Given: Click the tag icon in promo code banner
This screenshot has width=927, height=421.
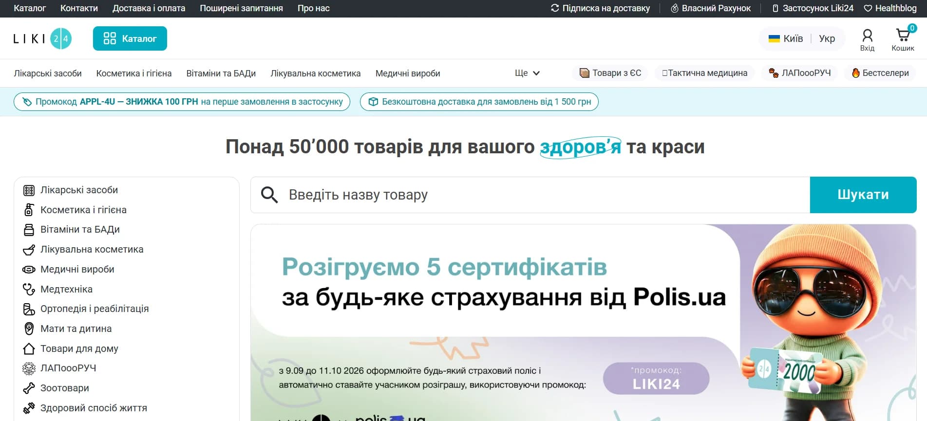Looking at the screenshot, I should [x=27, y=102].
